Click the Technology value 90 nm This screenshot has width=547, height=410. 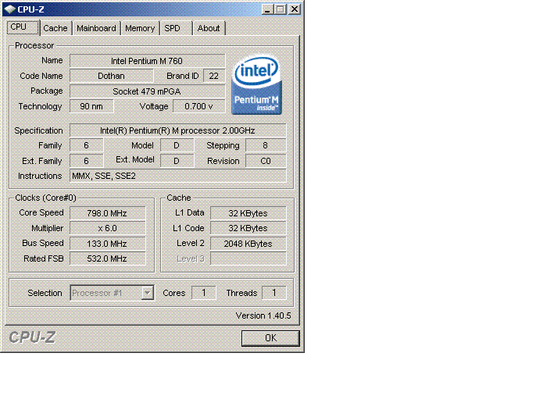(91, 106)
